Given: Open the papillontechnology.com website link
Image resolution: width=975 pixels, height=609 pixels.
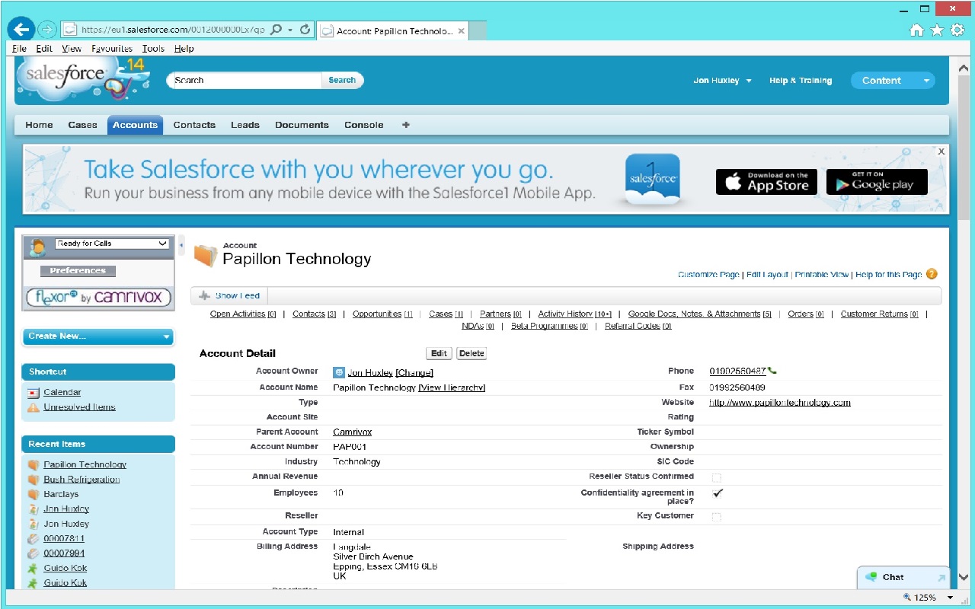Looking at the screenshot, I should (780, 403).
